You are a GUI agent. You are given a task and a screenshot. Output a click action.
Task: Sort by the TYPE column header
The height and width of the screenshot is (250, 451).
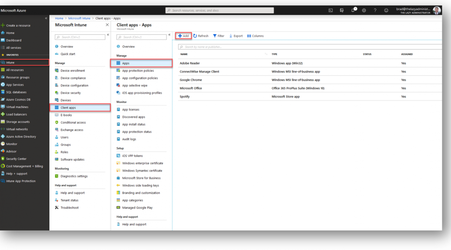275,54
